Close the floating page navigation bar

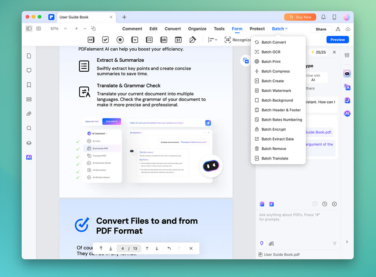coord(191,248)
